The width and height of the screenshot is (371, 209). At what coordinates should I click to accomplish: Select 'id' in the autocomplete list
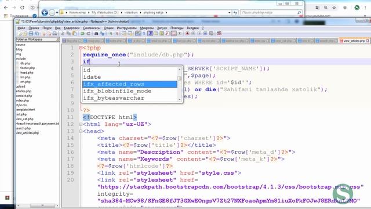[x=130, y=70]
